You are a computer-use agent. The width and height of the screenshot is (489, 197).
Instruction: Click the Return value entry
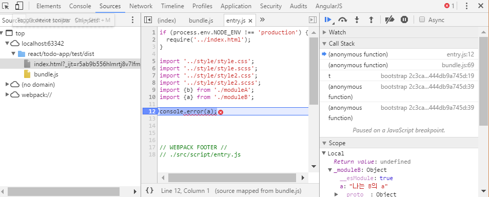point(372,162)
